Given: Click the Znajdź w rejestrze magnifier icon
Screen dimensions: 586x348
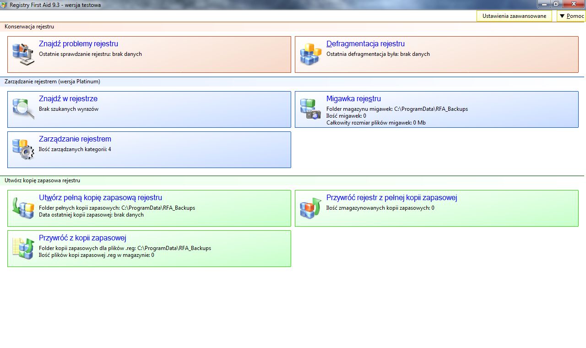Looking at the screenshot, I should point(23,109).
